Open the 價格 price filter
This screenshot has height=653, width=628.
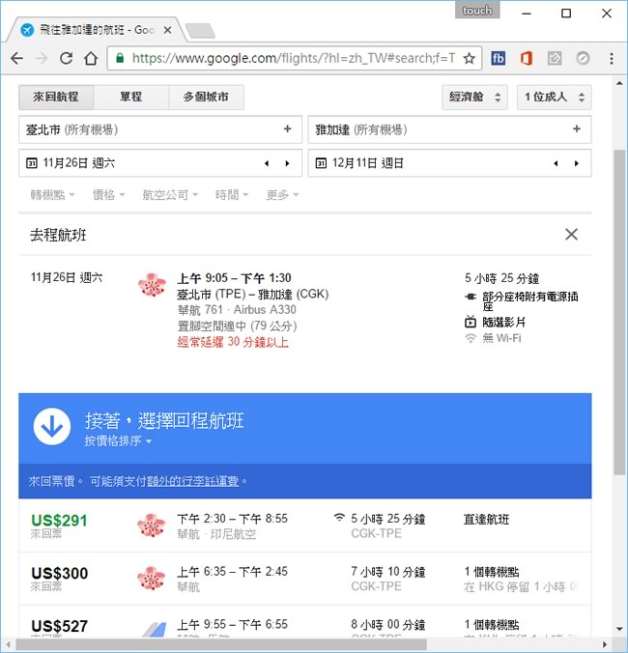click(x=108, y=195)
